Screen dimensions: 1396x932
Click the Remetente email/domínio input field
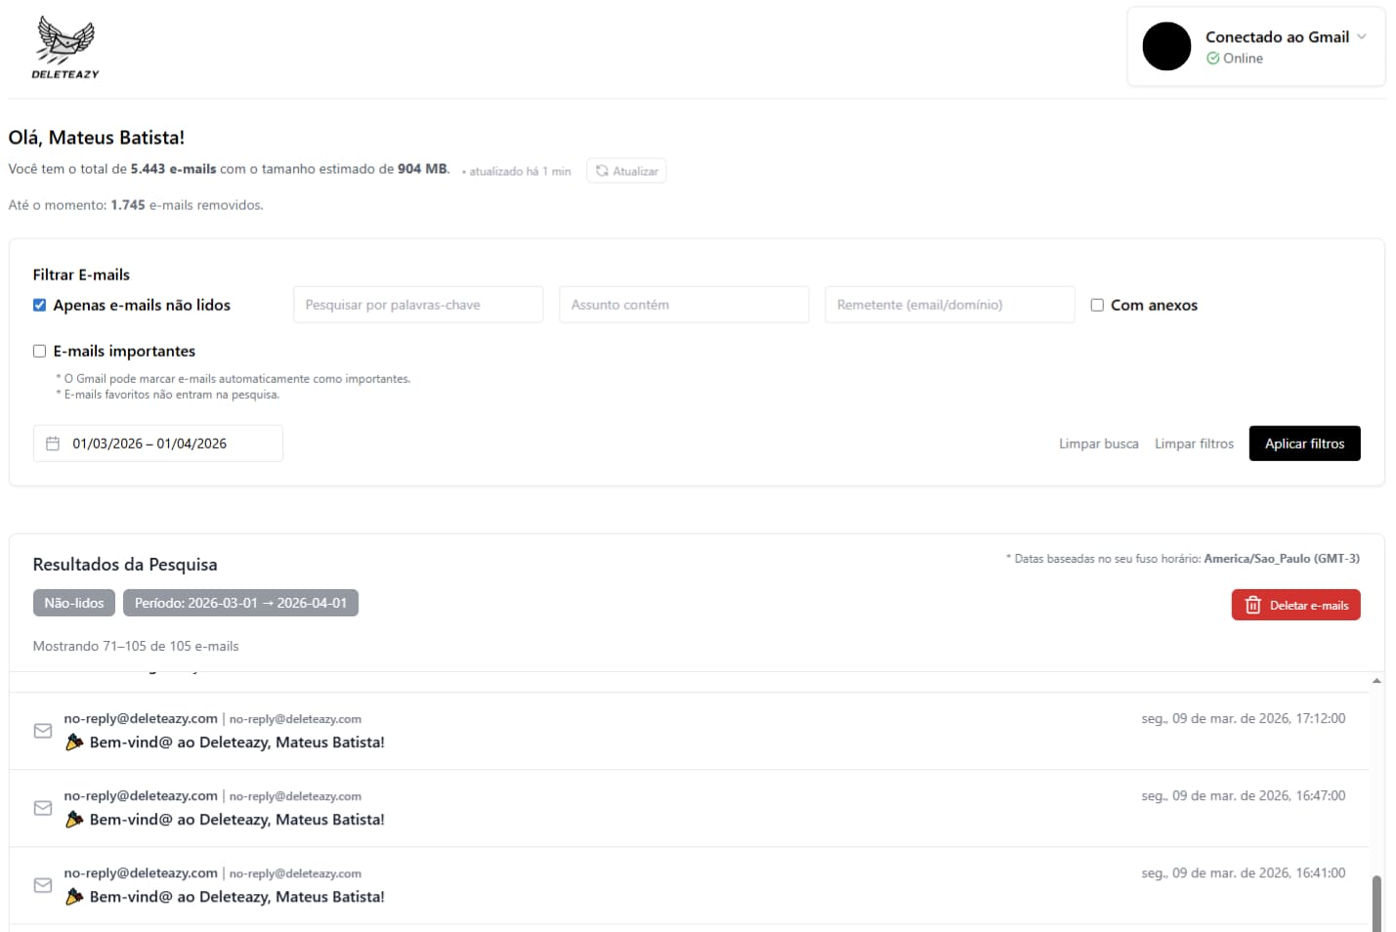[x=949, y=304]
